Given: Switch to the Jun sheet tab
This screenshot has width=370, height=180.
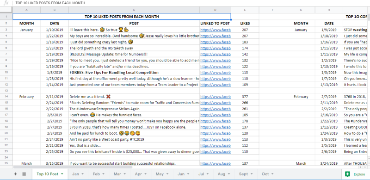Looking at the screenshot, I should (181, 174).
